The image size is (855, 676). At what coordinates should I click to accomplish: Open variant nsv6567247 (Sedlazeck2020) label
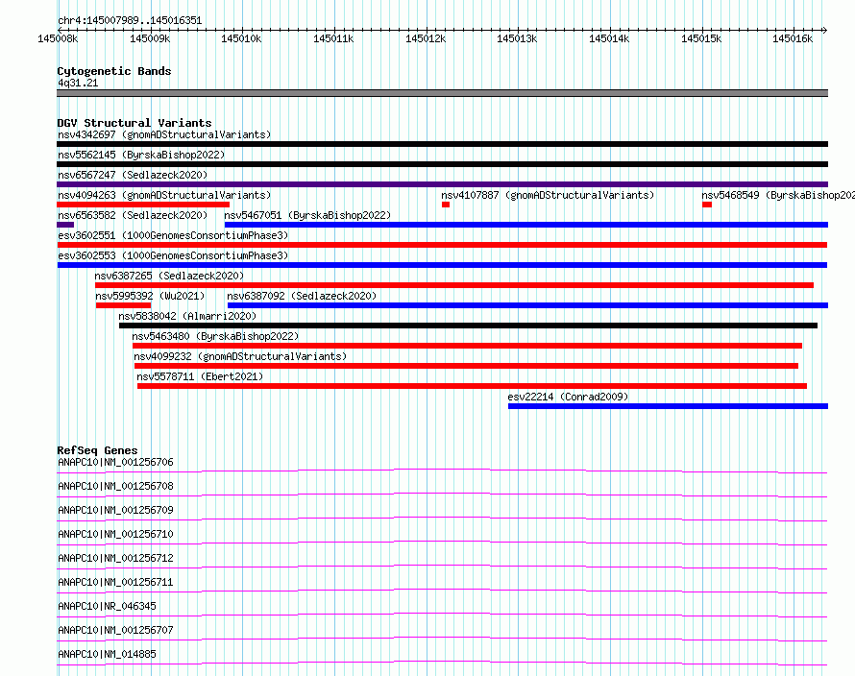(x=133, y=175)
